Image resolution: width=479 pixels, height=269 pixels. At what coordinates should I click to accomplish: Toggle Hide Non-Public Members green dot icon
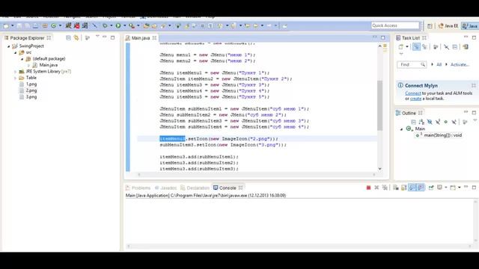(x=446, y=122)
